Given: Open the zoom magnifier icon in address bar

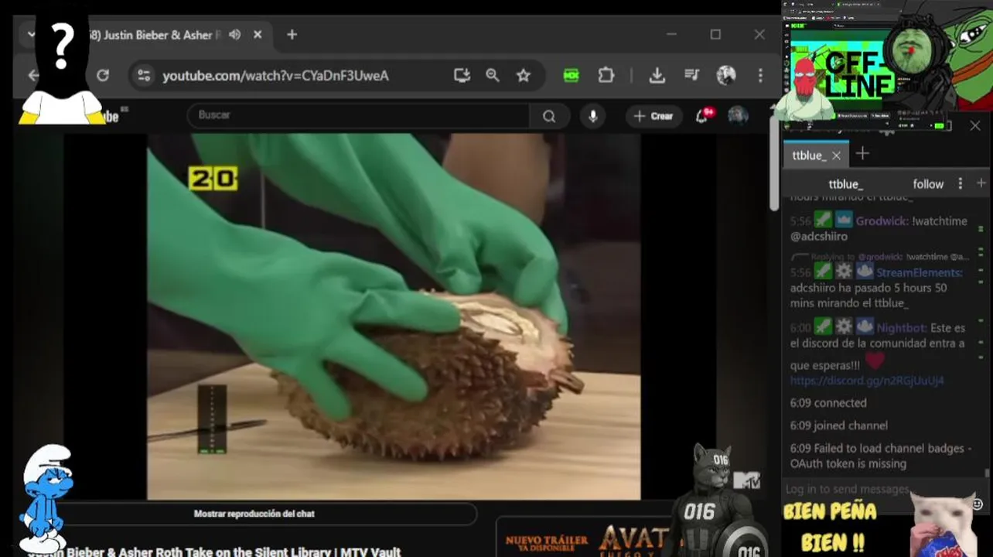Looking at the screenshot, I should (x=493, y=75).
